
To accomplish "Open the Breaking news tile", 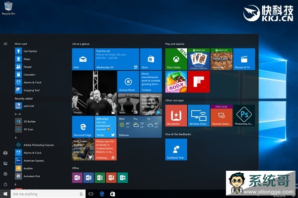I will click(x=106, y=149).
